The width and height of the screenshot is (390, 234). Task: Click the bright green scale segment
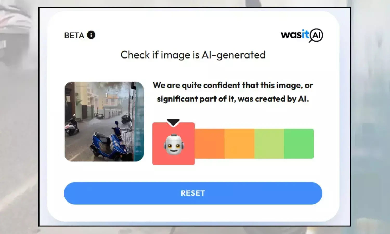299,144
